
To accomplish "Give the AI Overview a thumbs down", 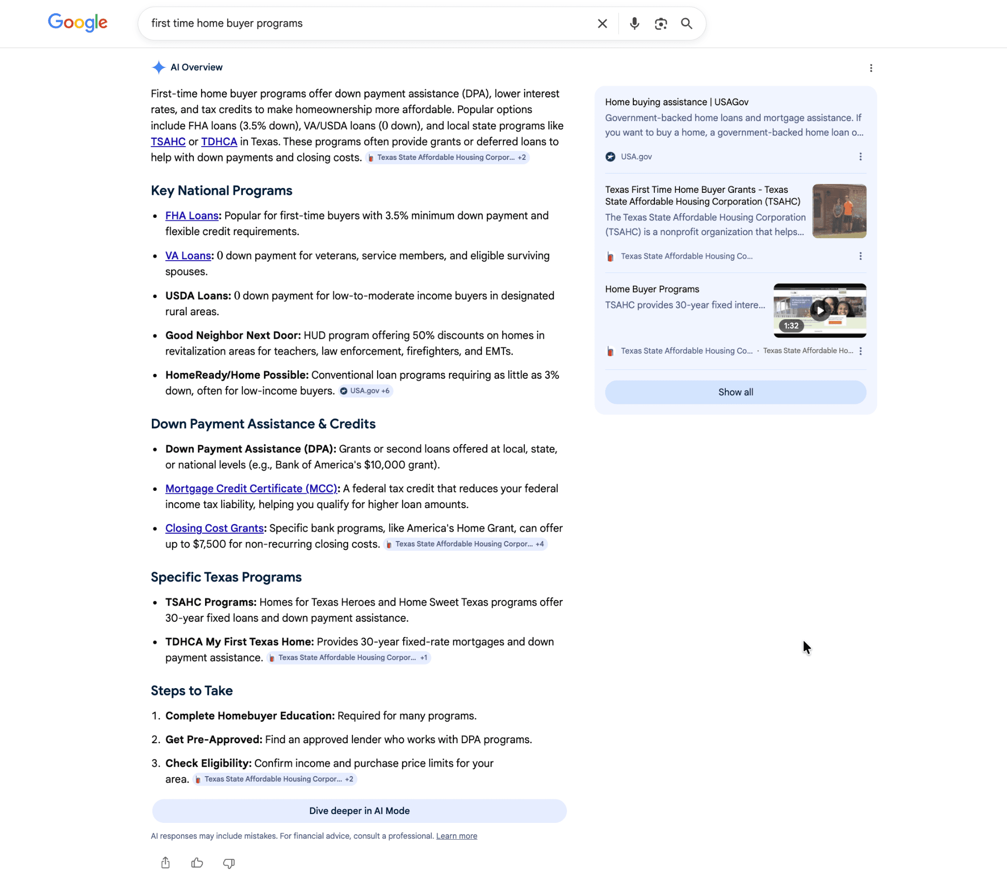I will point(228,863).
